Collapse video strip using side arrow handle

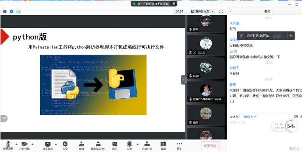click(183, 80)
